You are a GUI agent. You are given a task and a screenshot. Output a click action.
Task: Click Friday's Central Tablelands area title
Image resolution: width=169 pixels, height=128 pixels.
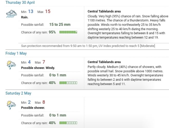coord(104,62)
